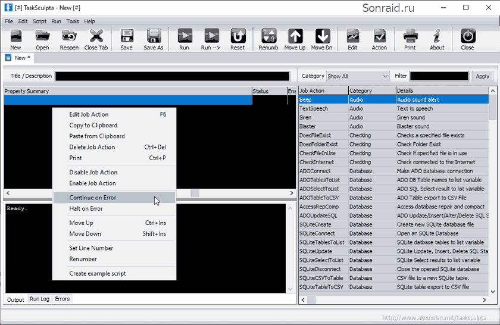Image resolution: width=500 pixels, height=325 pixels.
Task: Click job list vertical scrollbar down arrow
Action: point(493,292)
